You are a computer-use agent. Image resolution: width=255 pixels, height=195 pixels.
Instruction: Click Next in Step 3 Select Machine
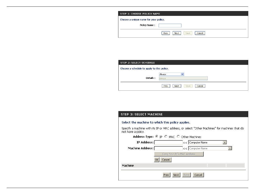pyautogui.click(x=176, y=175)
